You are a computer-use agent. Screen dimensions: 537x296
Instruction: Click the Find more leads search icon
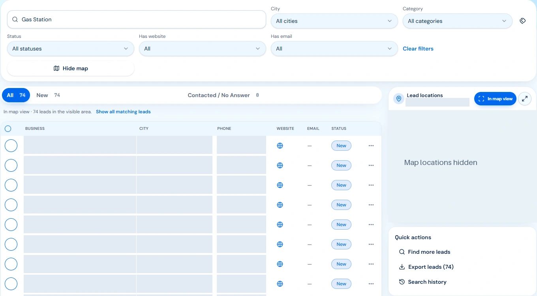click(402, 252)
